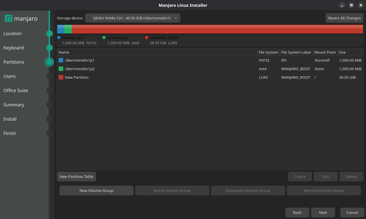Viewport: 366px width, 219px height.
Task: Click green legend square for nvme0n1p2
Action: pos(104,37)
